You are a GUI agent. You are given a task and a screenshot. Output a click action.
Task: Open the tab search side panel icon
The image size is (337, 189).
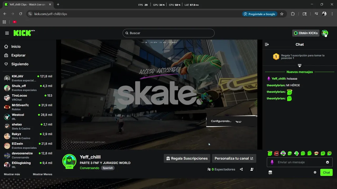coord(305,14)
